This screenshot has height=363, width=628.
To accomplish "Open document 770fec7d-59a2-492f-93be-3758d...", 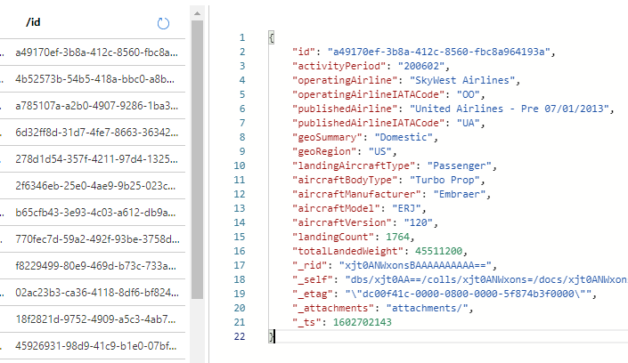I will pyautogui.click(x=97, y=239).
